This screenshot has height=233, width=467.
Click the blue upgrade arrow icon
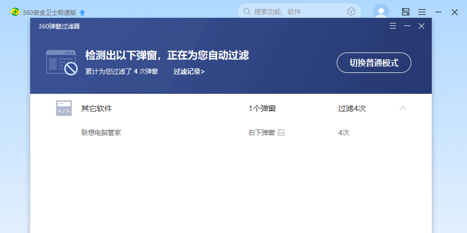82,12
